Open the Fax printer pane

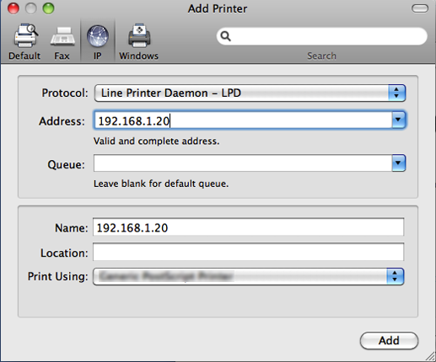tap(62, 41)
